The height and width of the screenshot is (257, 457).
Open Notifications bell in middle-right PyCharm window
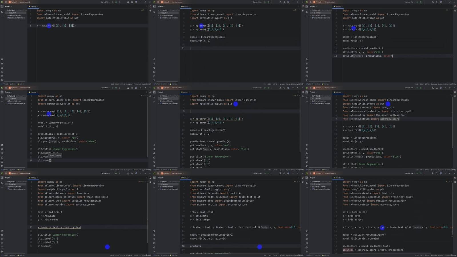[x=455, y=92]
